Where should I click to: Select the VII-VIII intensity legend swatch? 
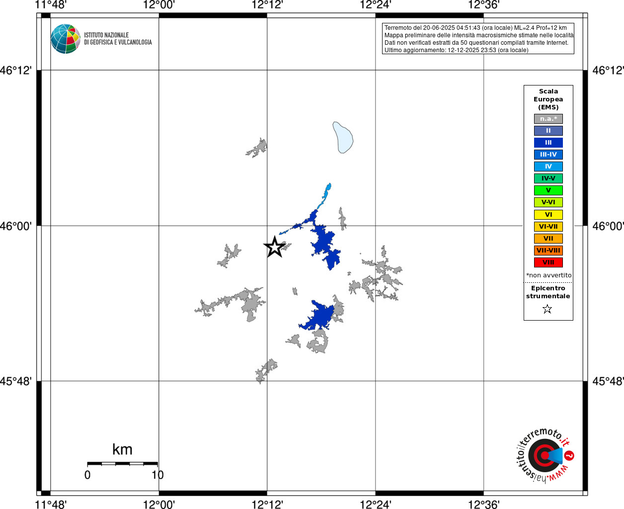click(x=548, y=251)
